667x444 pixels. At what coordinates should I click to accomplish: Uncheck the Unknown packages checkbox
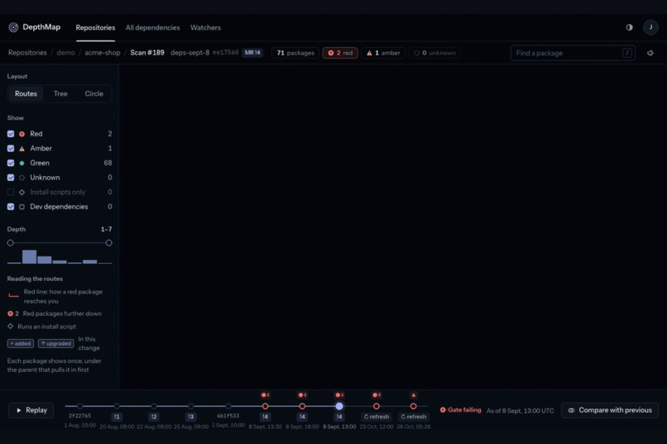(x=11, y=178)
